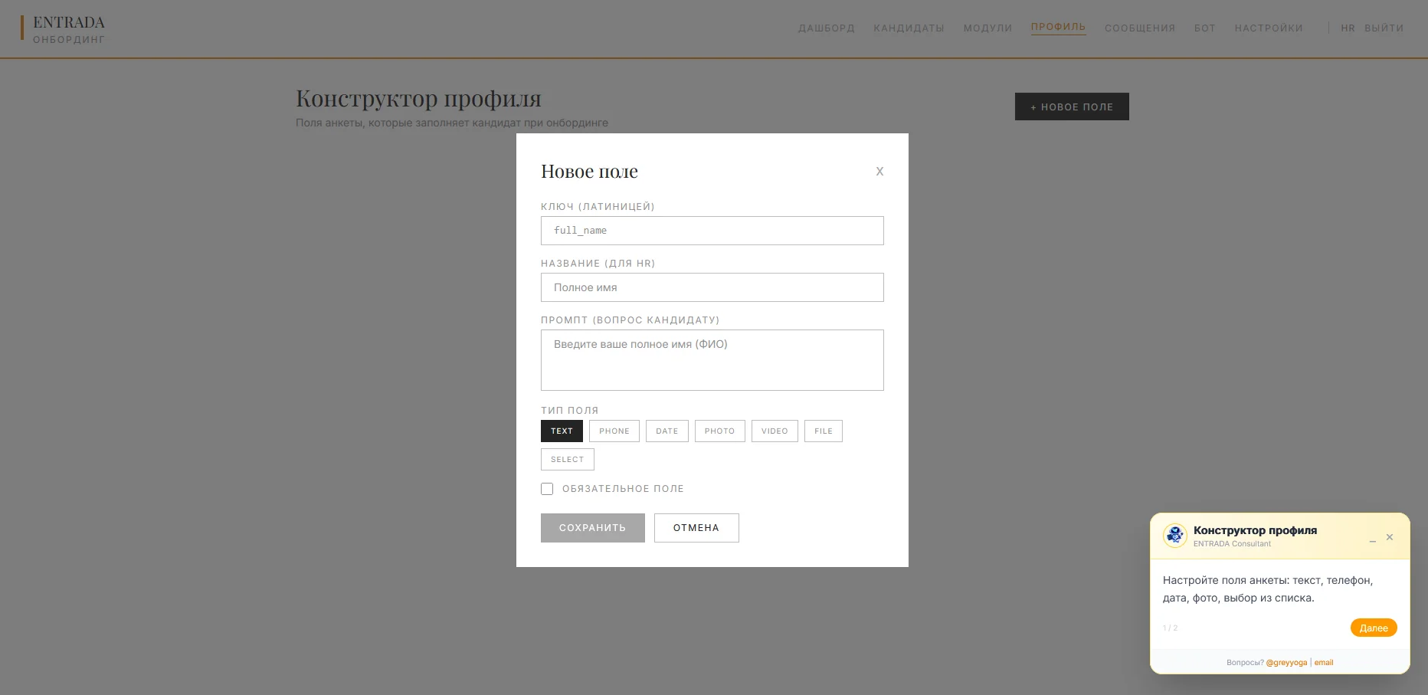This screenshot has height=695, width=1428.
Task: Select TEXT field type
Action: [562, 431]
